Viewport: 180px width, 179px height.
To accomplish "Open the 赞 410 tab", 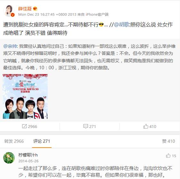I will pos(168,141).
